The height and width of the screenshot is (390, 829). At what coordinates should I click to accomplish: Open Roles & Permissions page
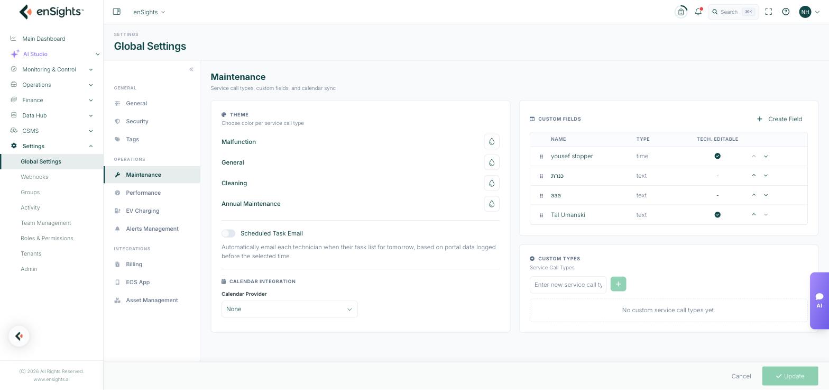[x=47, y=238]
